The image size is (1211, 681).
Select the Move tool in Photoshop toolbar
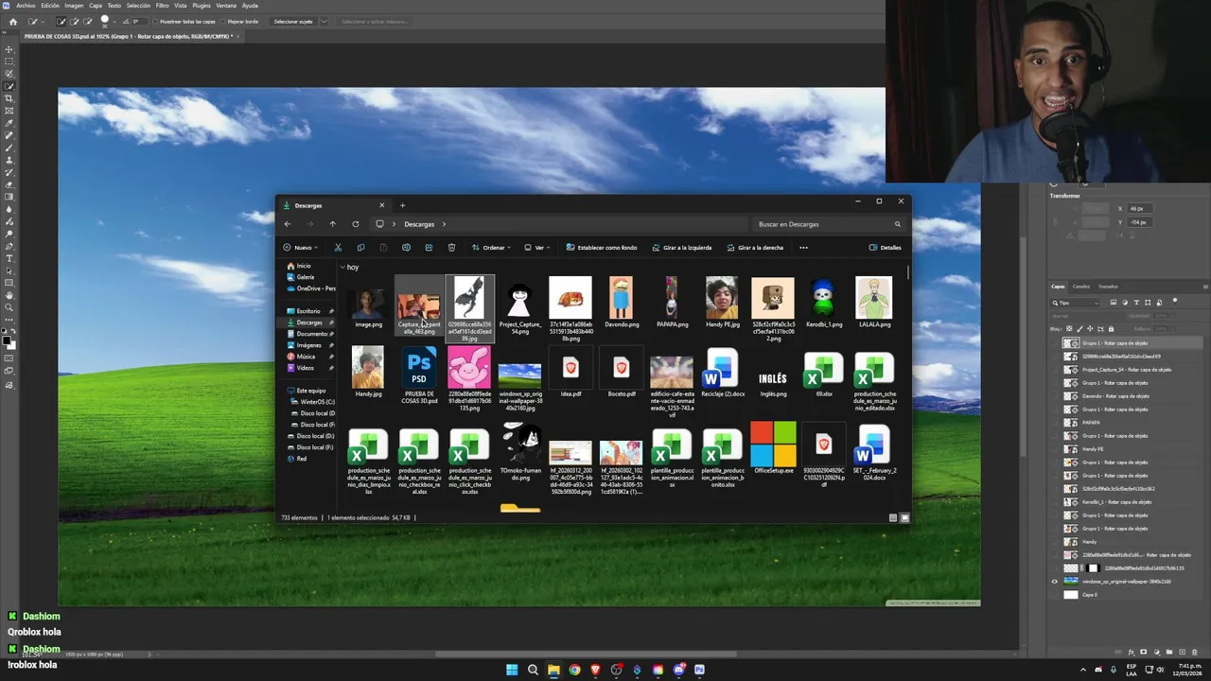point(9,49)
